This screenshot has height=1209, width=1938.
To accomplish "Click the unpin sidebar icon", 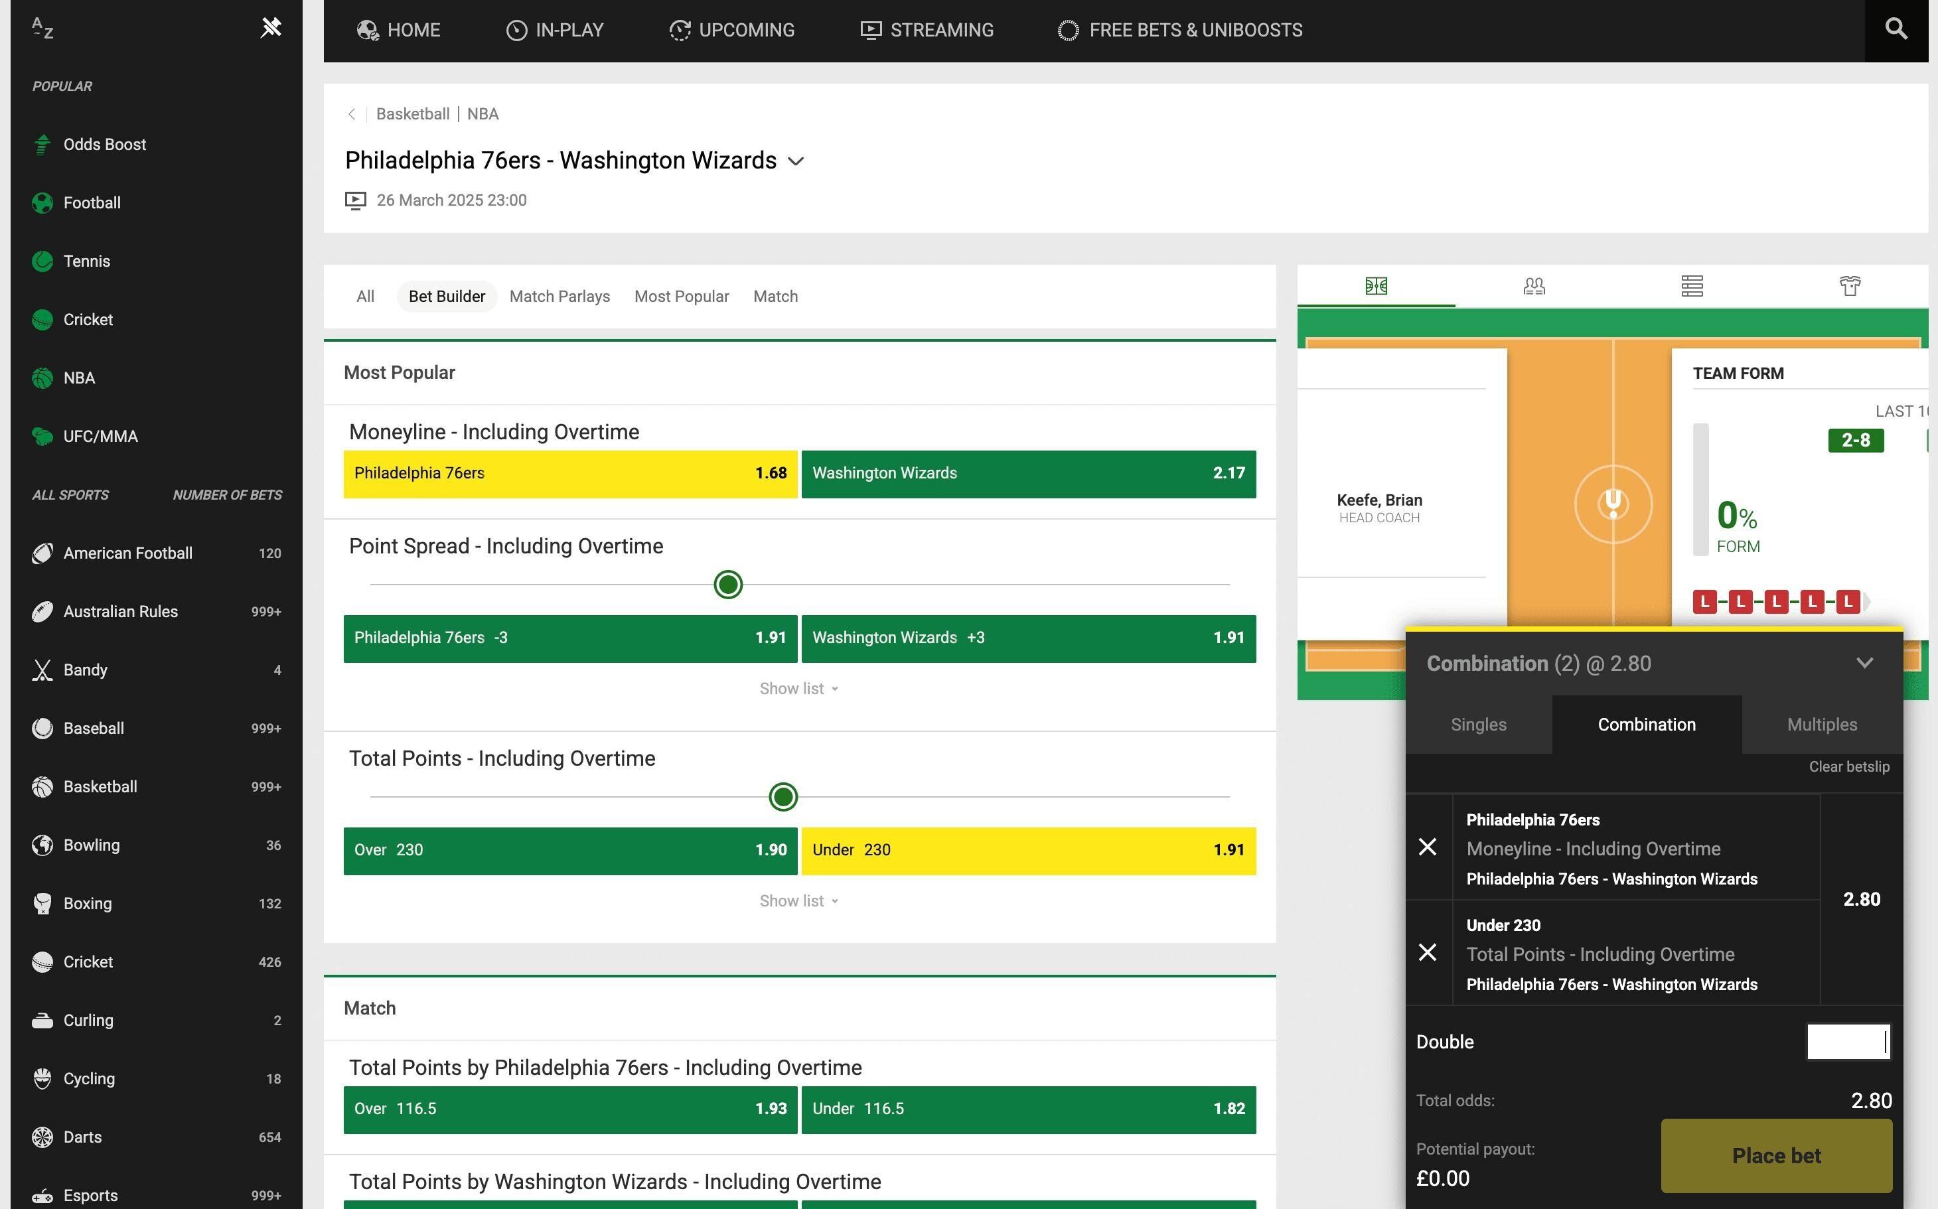I will (x=271, y=28).
